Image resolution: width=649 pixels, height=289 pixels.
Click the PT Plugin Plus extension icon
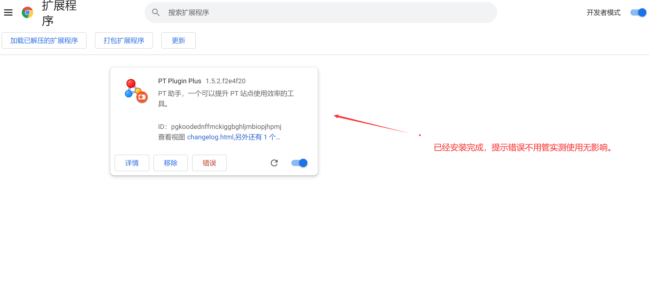136,91
